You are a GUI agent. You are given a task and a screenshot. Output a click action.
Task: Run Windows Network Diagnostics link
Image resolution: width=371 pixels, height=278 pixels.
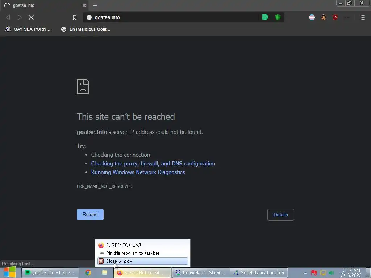(x=138, y=172)
